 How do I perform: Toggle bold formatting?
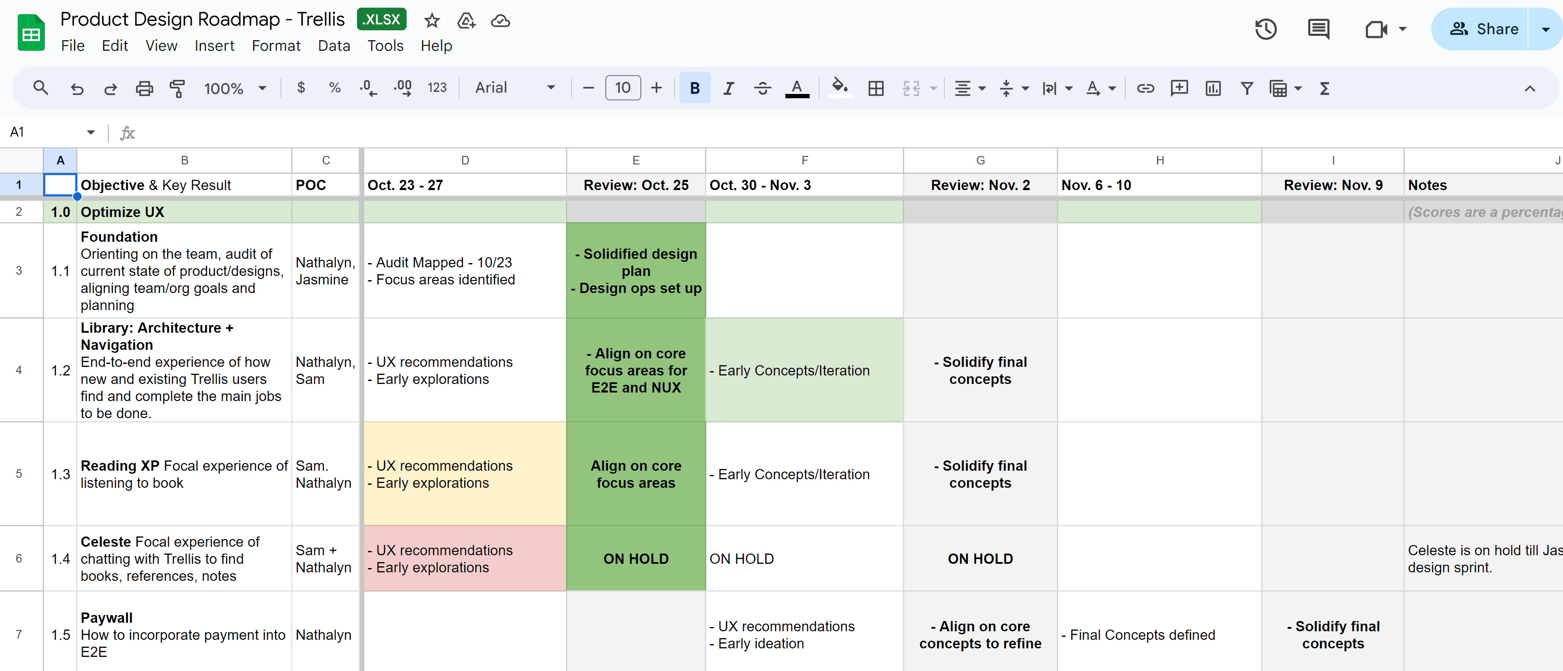click(695, 88)
